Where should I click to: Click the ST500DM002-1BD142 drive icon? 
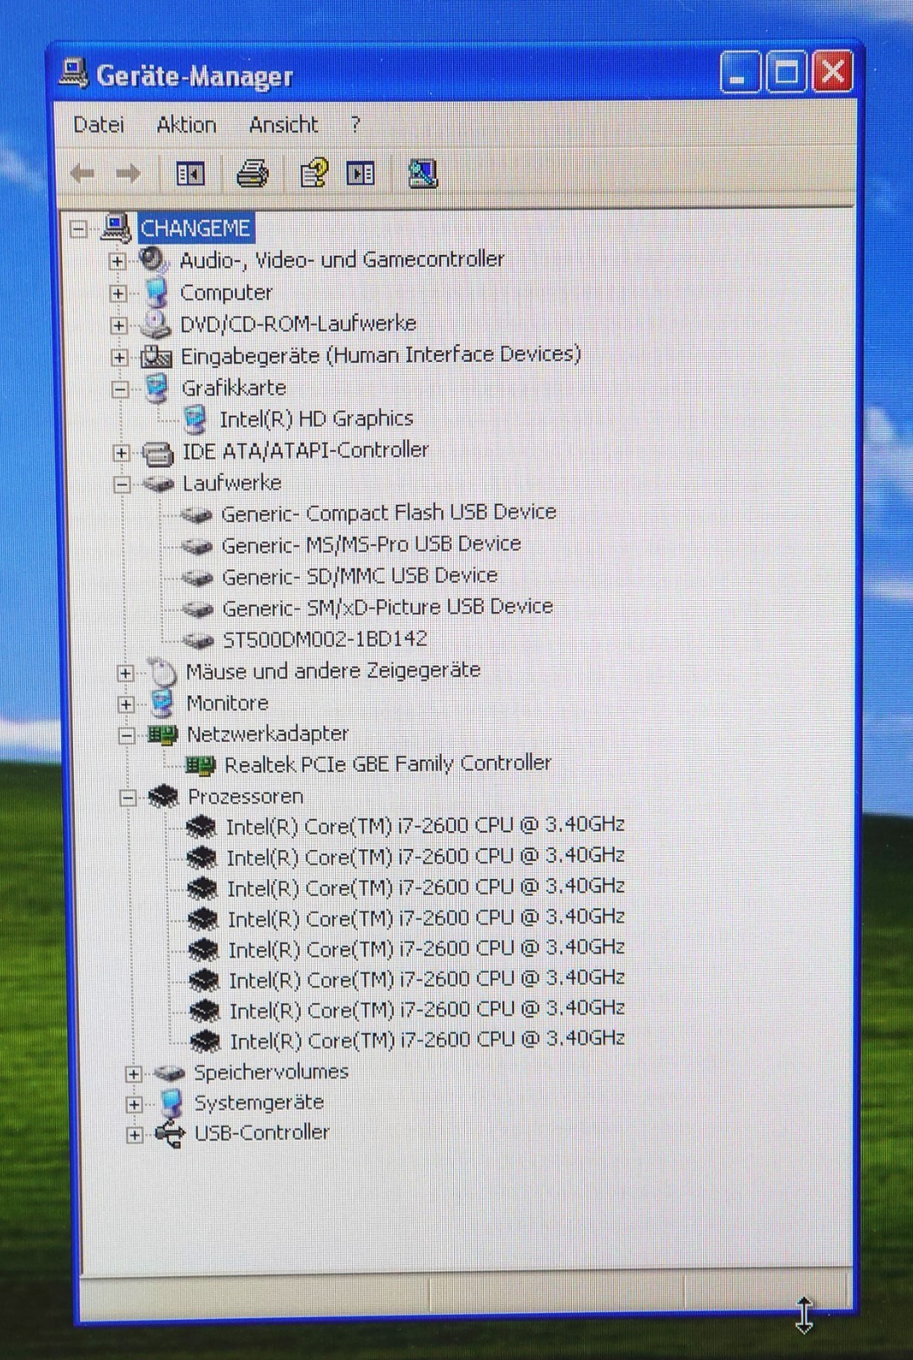coord(198,640)
